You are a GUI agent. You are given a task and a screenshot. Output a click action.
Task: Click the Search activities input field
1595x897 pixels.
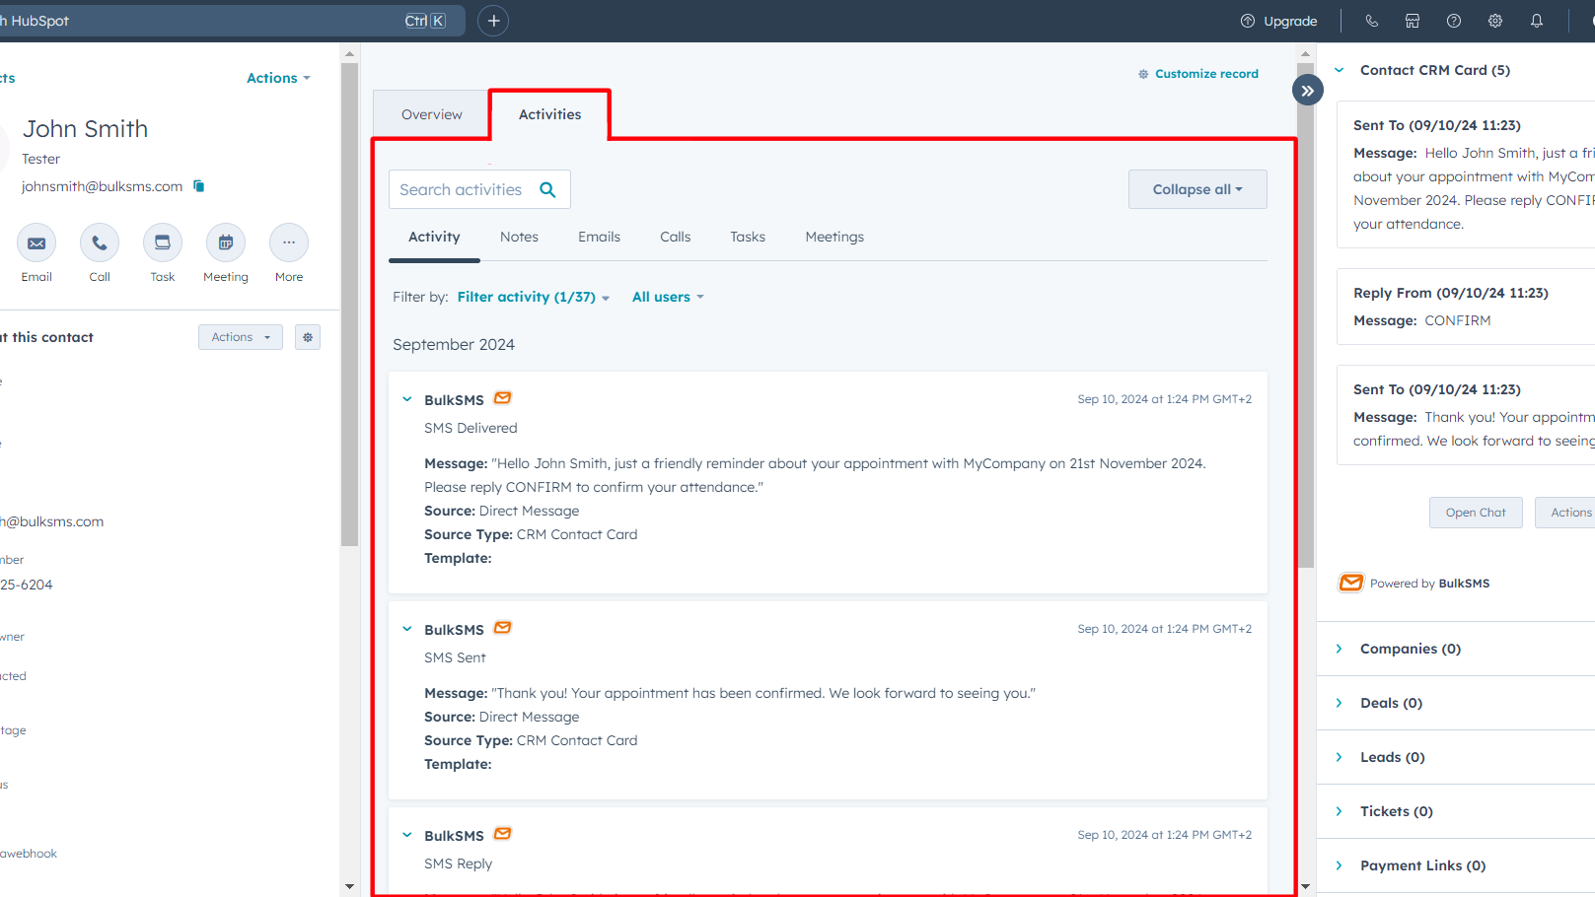(462, 189)
